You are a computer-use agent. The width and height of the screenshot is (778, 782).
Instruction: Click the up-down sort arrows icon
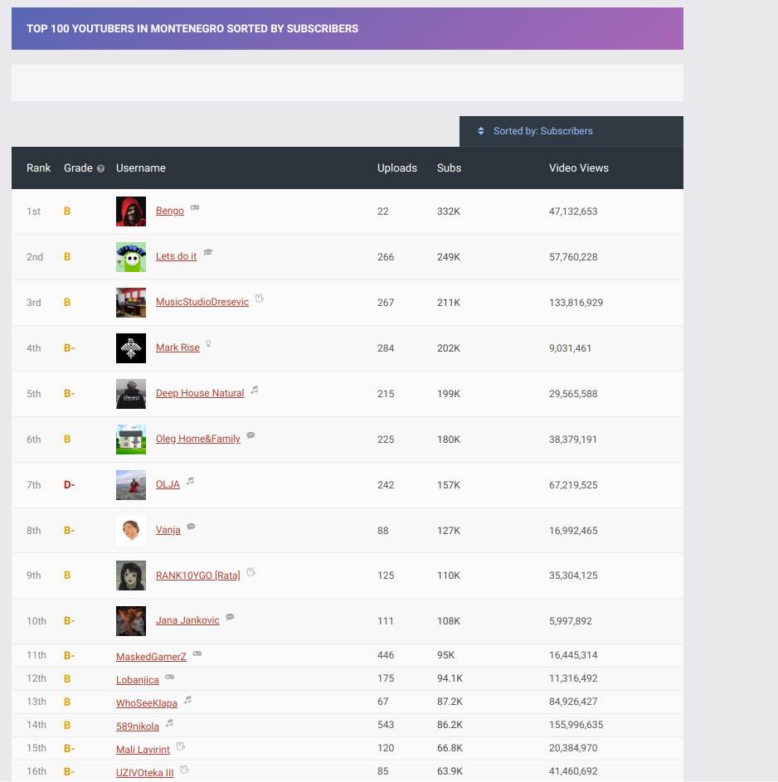tap(479, 130)
